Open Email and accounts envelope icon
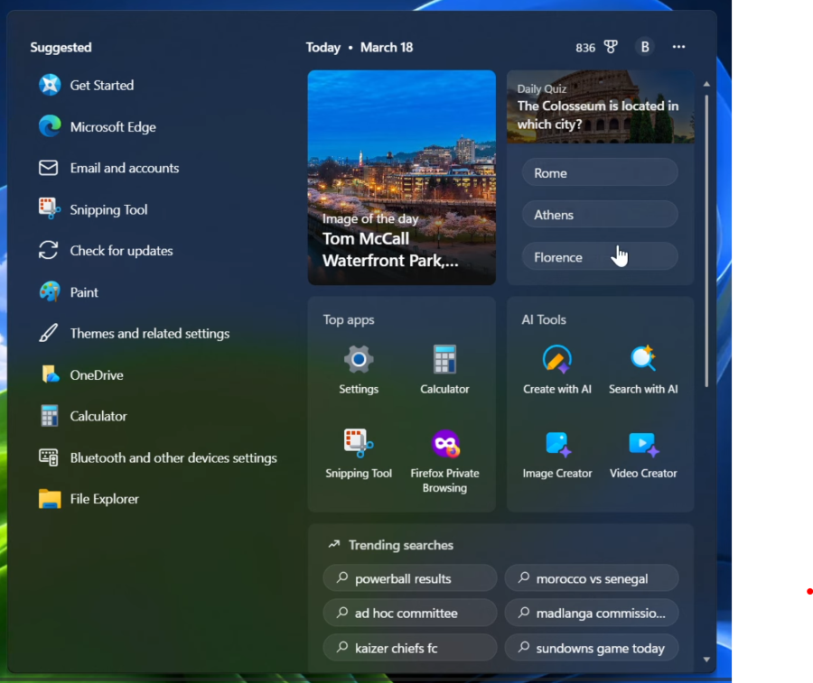This screenshot has height=683, width=813. pos(49,168)
